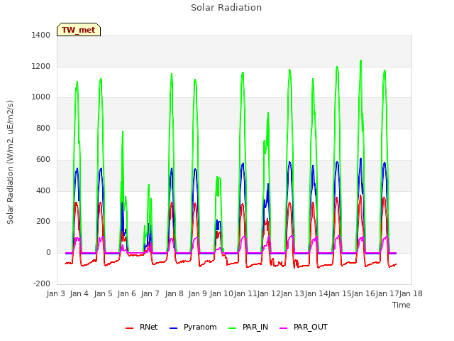Image resolution: width=454 pixels, height=341 pixels.
Task: Toggle RNet series in legend
Action: [x=142, y=327]
